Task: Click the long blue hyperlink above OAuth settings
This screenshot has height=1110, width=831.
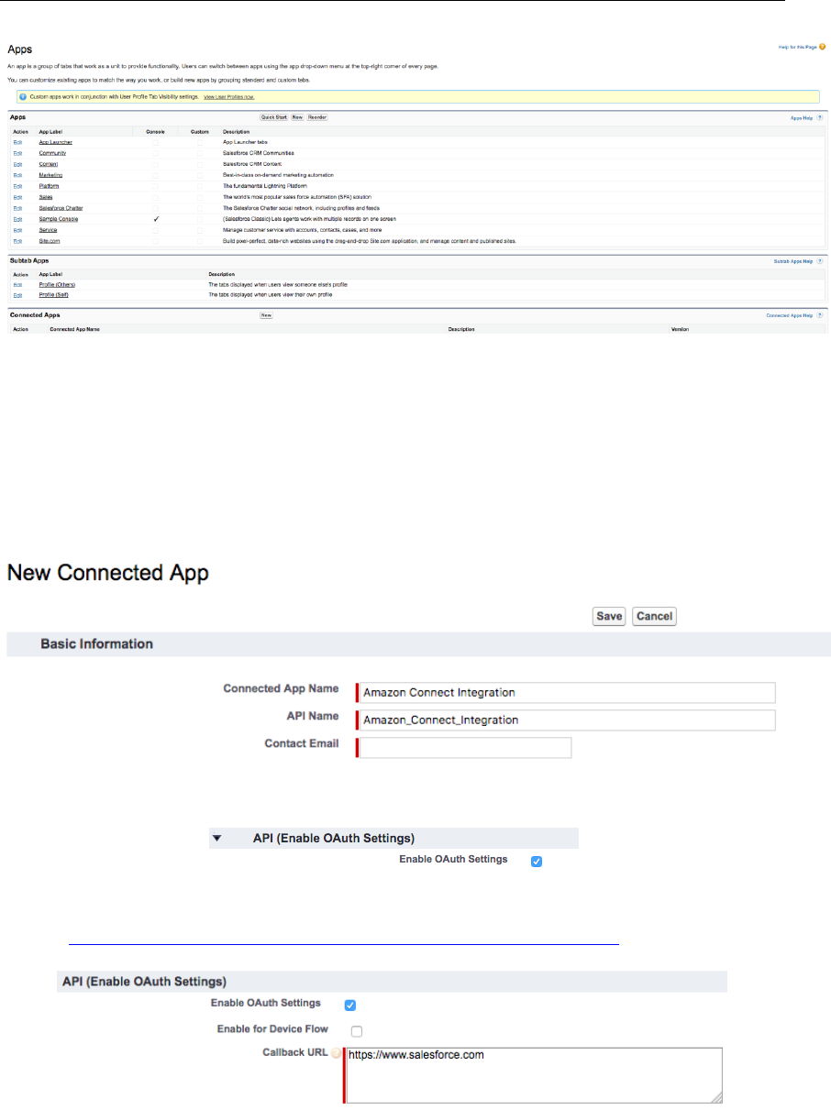Action: pyautogui.click(x=344, y=941)
